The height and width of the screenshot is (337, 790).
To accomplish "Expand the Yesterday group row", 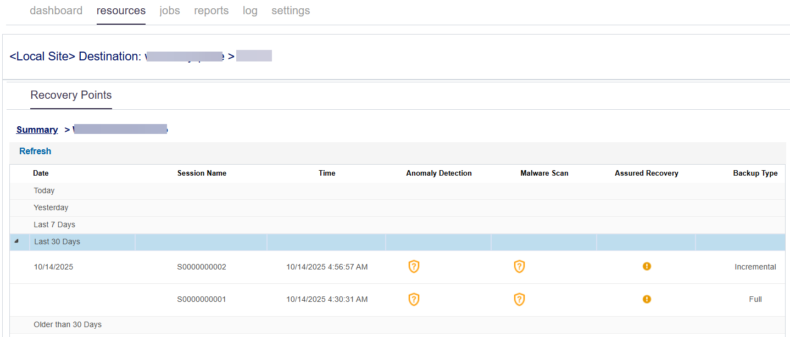I will 51,208.
